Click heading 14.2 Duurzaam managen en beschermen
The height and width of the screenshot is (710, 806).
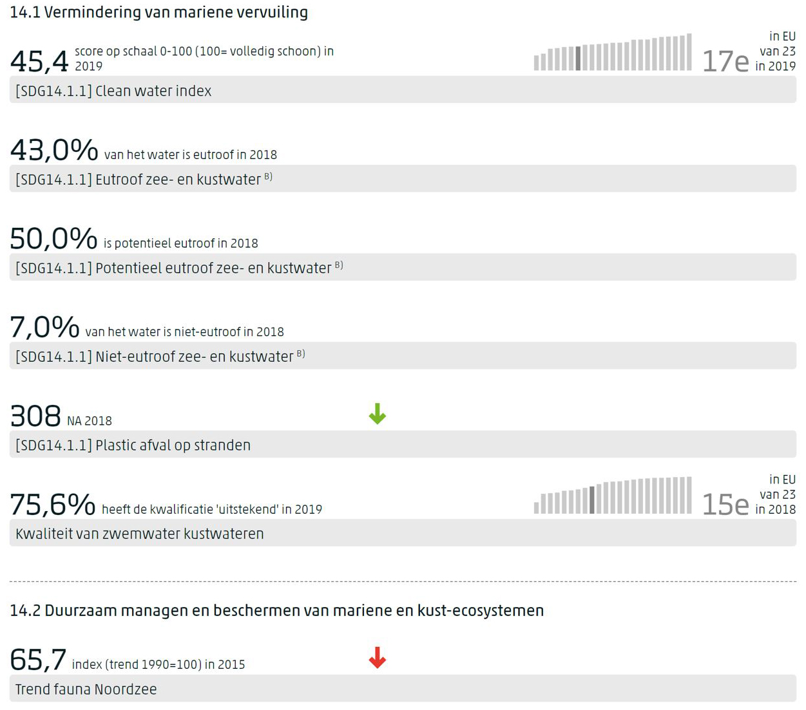pos(277,610)
